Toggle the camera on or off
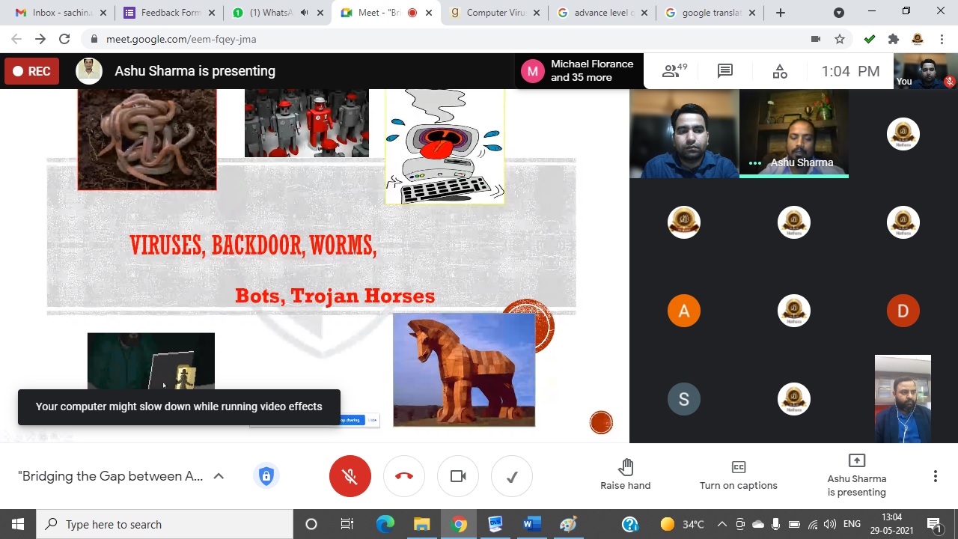 click(x=458, y=476)
